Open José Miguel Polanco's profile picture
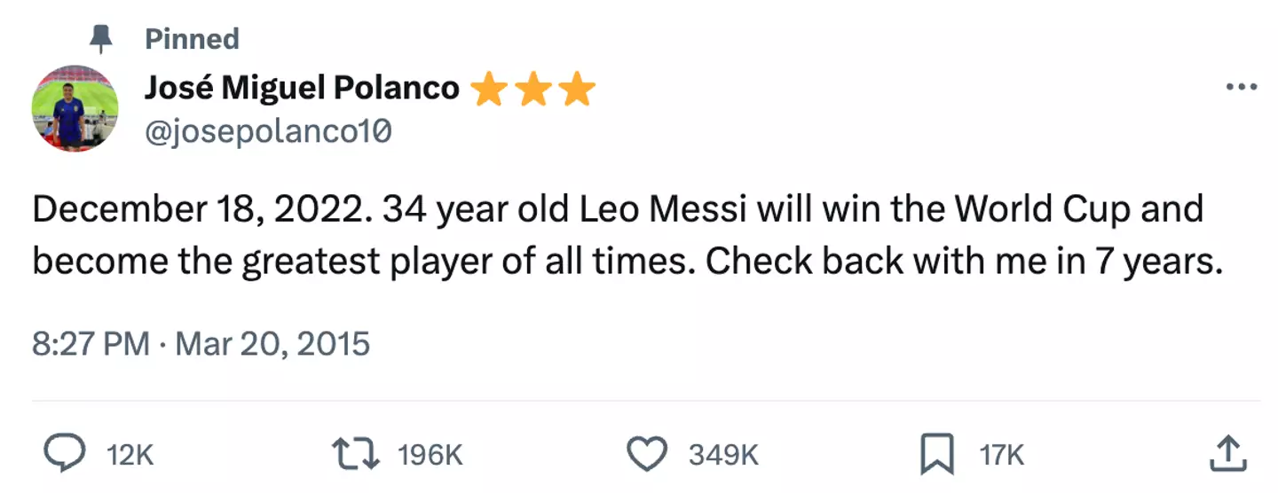The height and width of the screenshot is (493, 1278). 75,108
